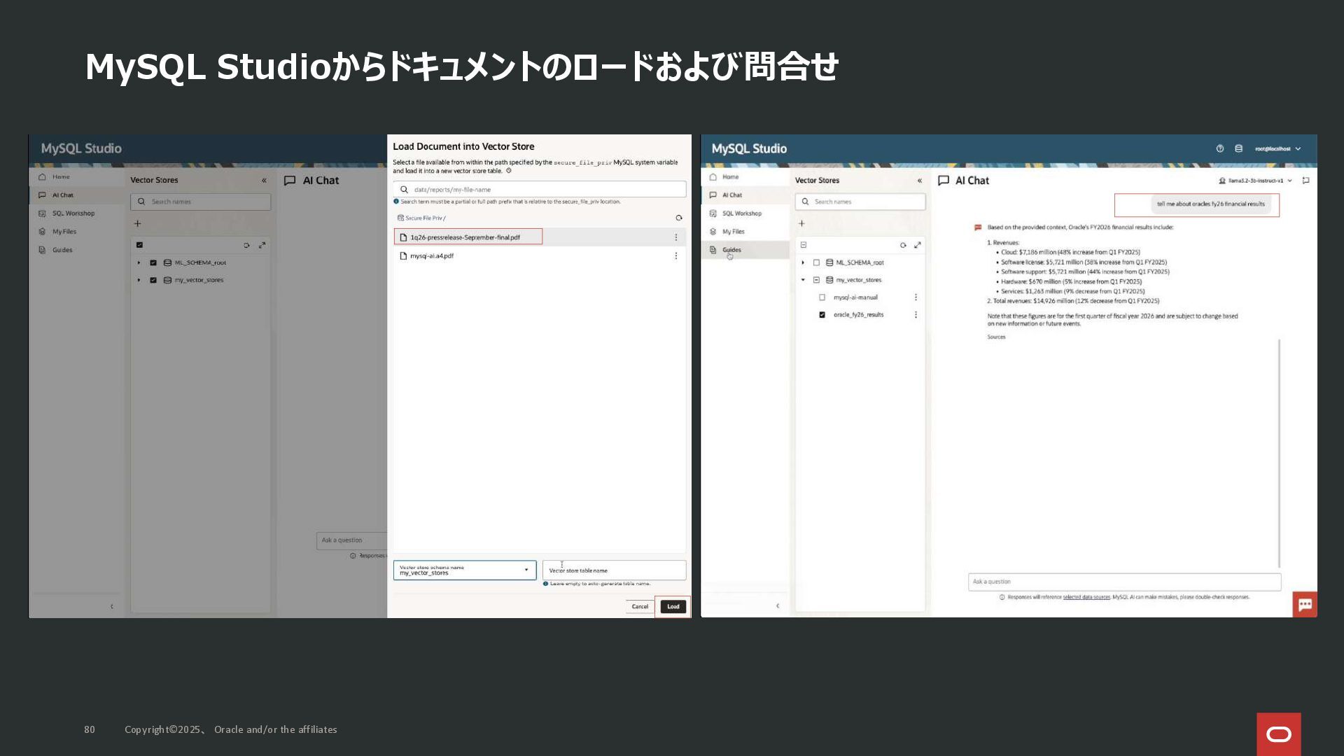The image size is (1344, 756).
Task: Click the red chat bubble icon at bottom right
Action: pyautogui.click(x=1305, y=605)
